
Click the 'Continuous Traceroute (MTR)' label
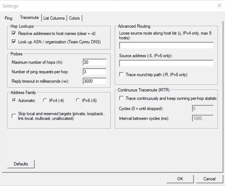(x=144, y=90)
